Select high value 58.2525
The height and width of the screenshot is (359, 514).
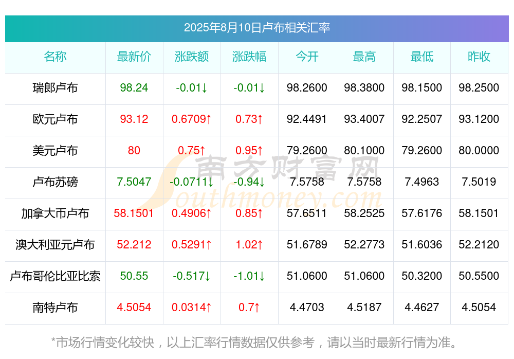[x=364, y=213]
